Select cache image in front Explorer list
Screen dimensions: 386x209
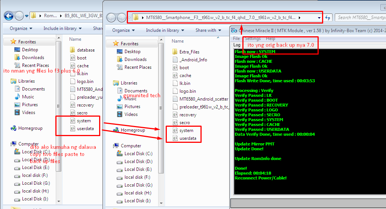[182, 76]
